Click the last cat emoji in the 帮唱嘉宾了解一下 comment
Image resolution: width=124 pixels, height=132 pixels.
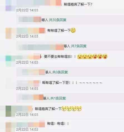[79, 109]
